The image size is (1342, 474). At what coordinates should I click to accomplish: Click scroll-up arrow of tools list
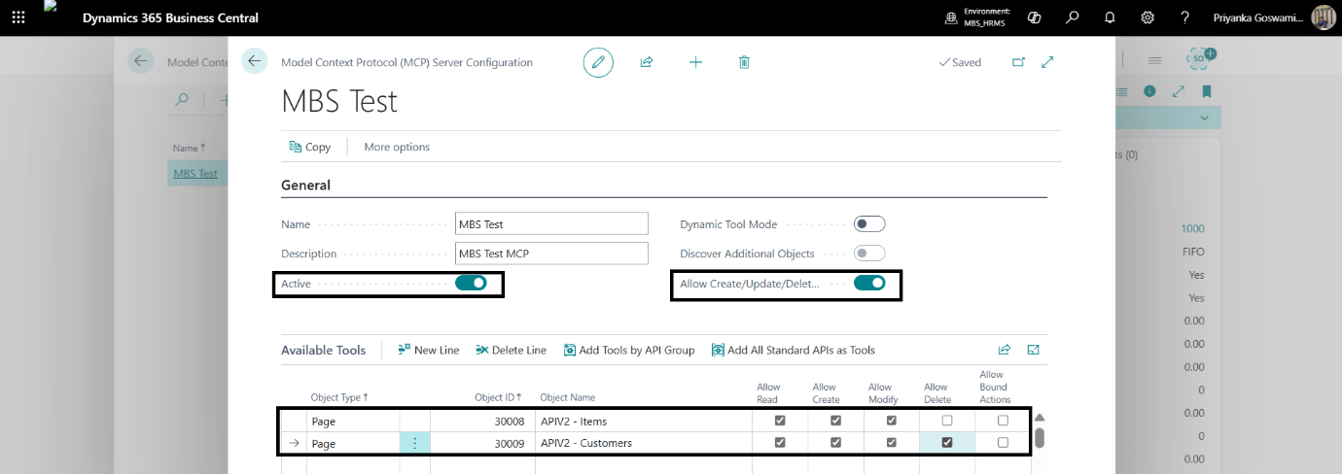tap(1039, 418)
